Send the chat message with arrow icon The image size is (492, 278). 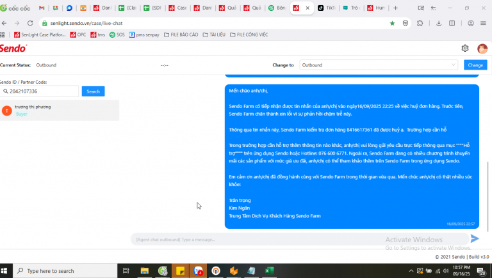(475, 239)
